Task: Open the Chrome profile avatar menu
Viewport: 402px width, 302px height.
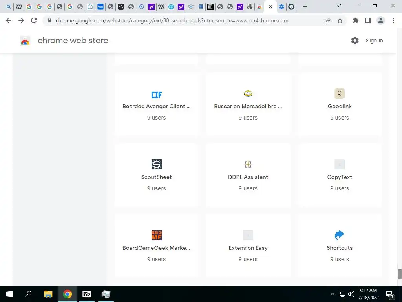Action: coord(381,20)
